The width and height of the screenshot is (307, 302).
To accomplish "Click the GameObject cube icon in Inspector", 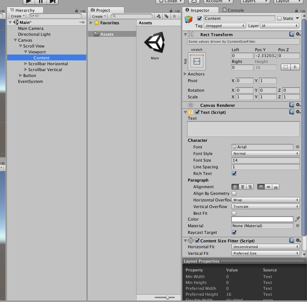I will click(189, 20).
